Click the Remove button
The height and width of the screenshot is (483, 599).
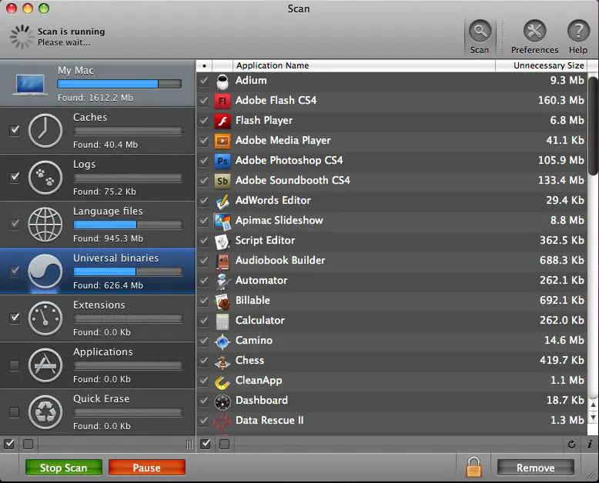[x=536, y=468]
